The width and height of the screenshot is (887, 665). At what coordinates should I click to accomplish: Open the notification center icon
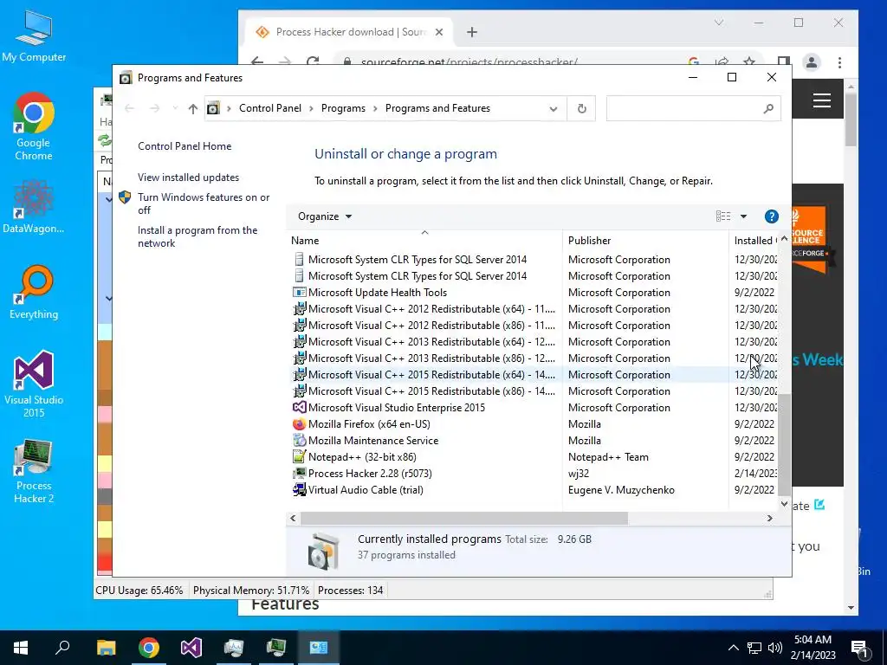[859, 648]
